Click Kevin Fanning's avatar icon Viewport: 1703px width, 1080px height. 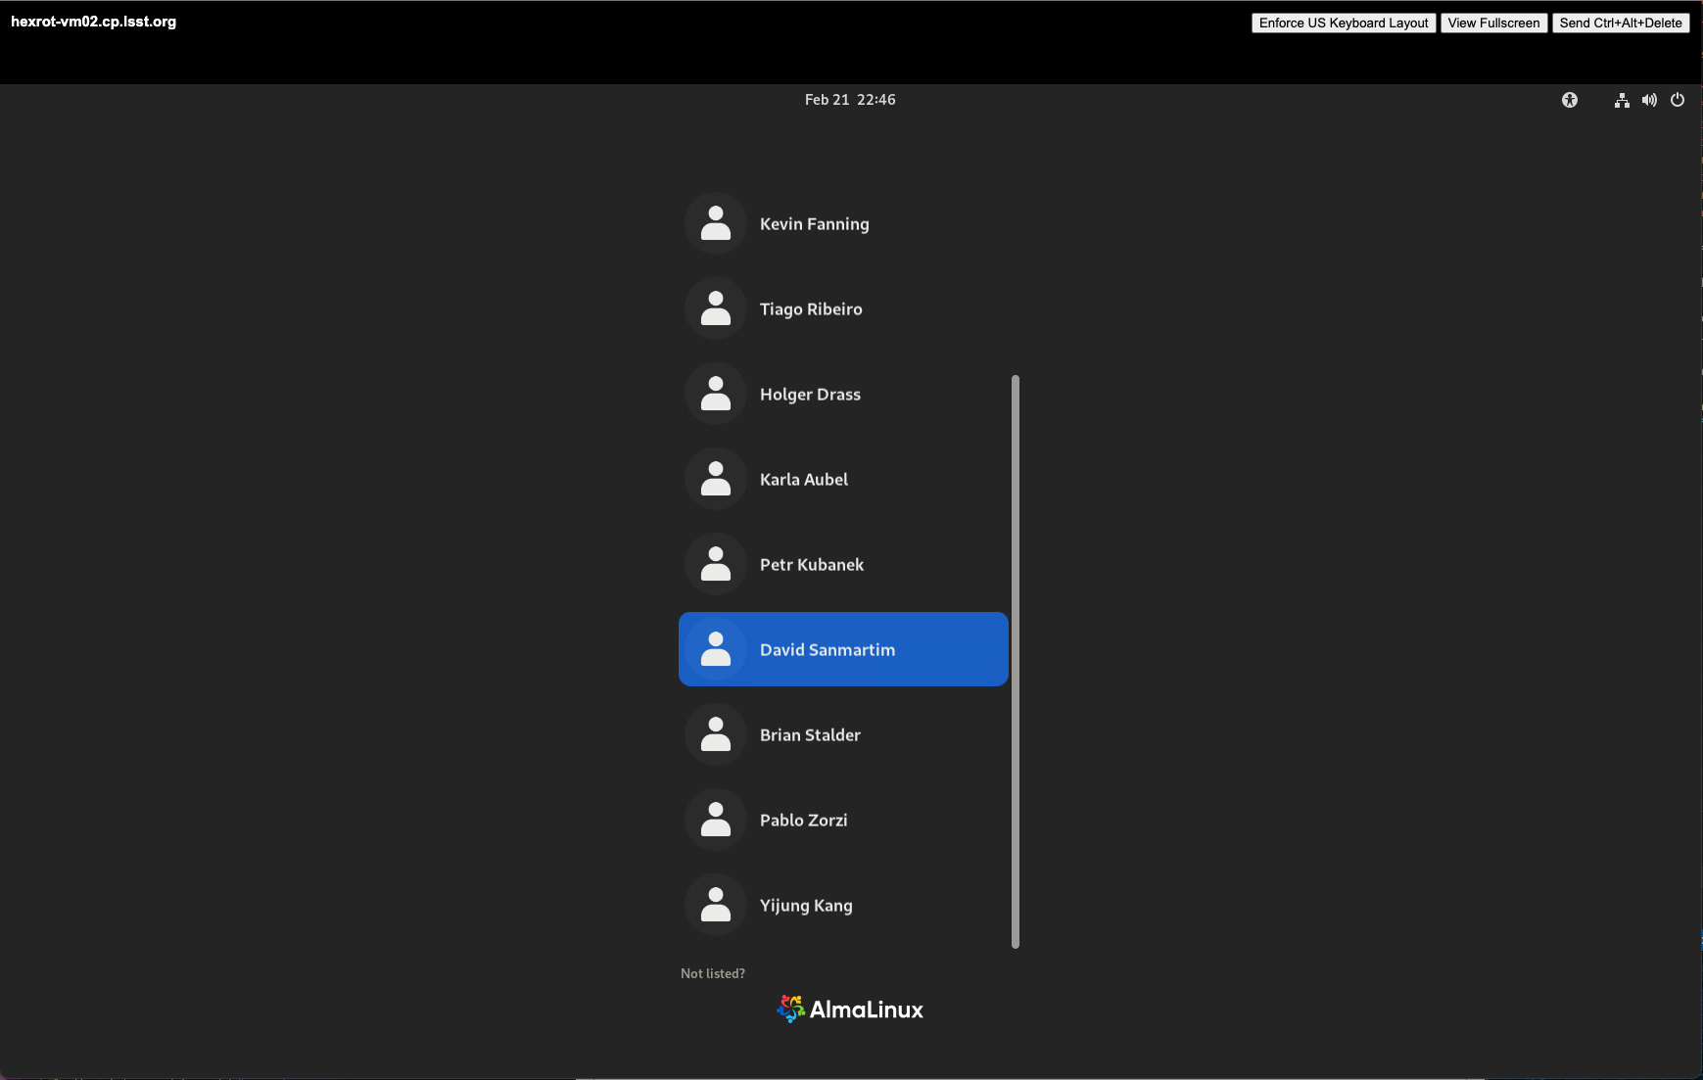[x=716, y=223]
